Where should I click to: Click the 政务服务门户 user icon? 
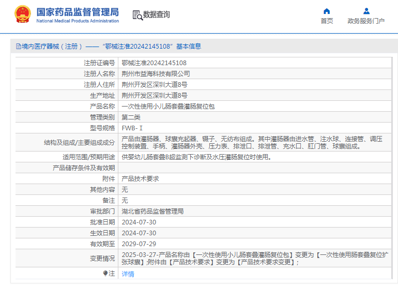[x=366, y=11]
